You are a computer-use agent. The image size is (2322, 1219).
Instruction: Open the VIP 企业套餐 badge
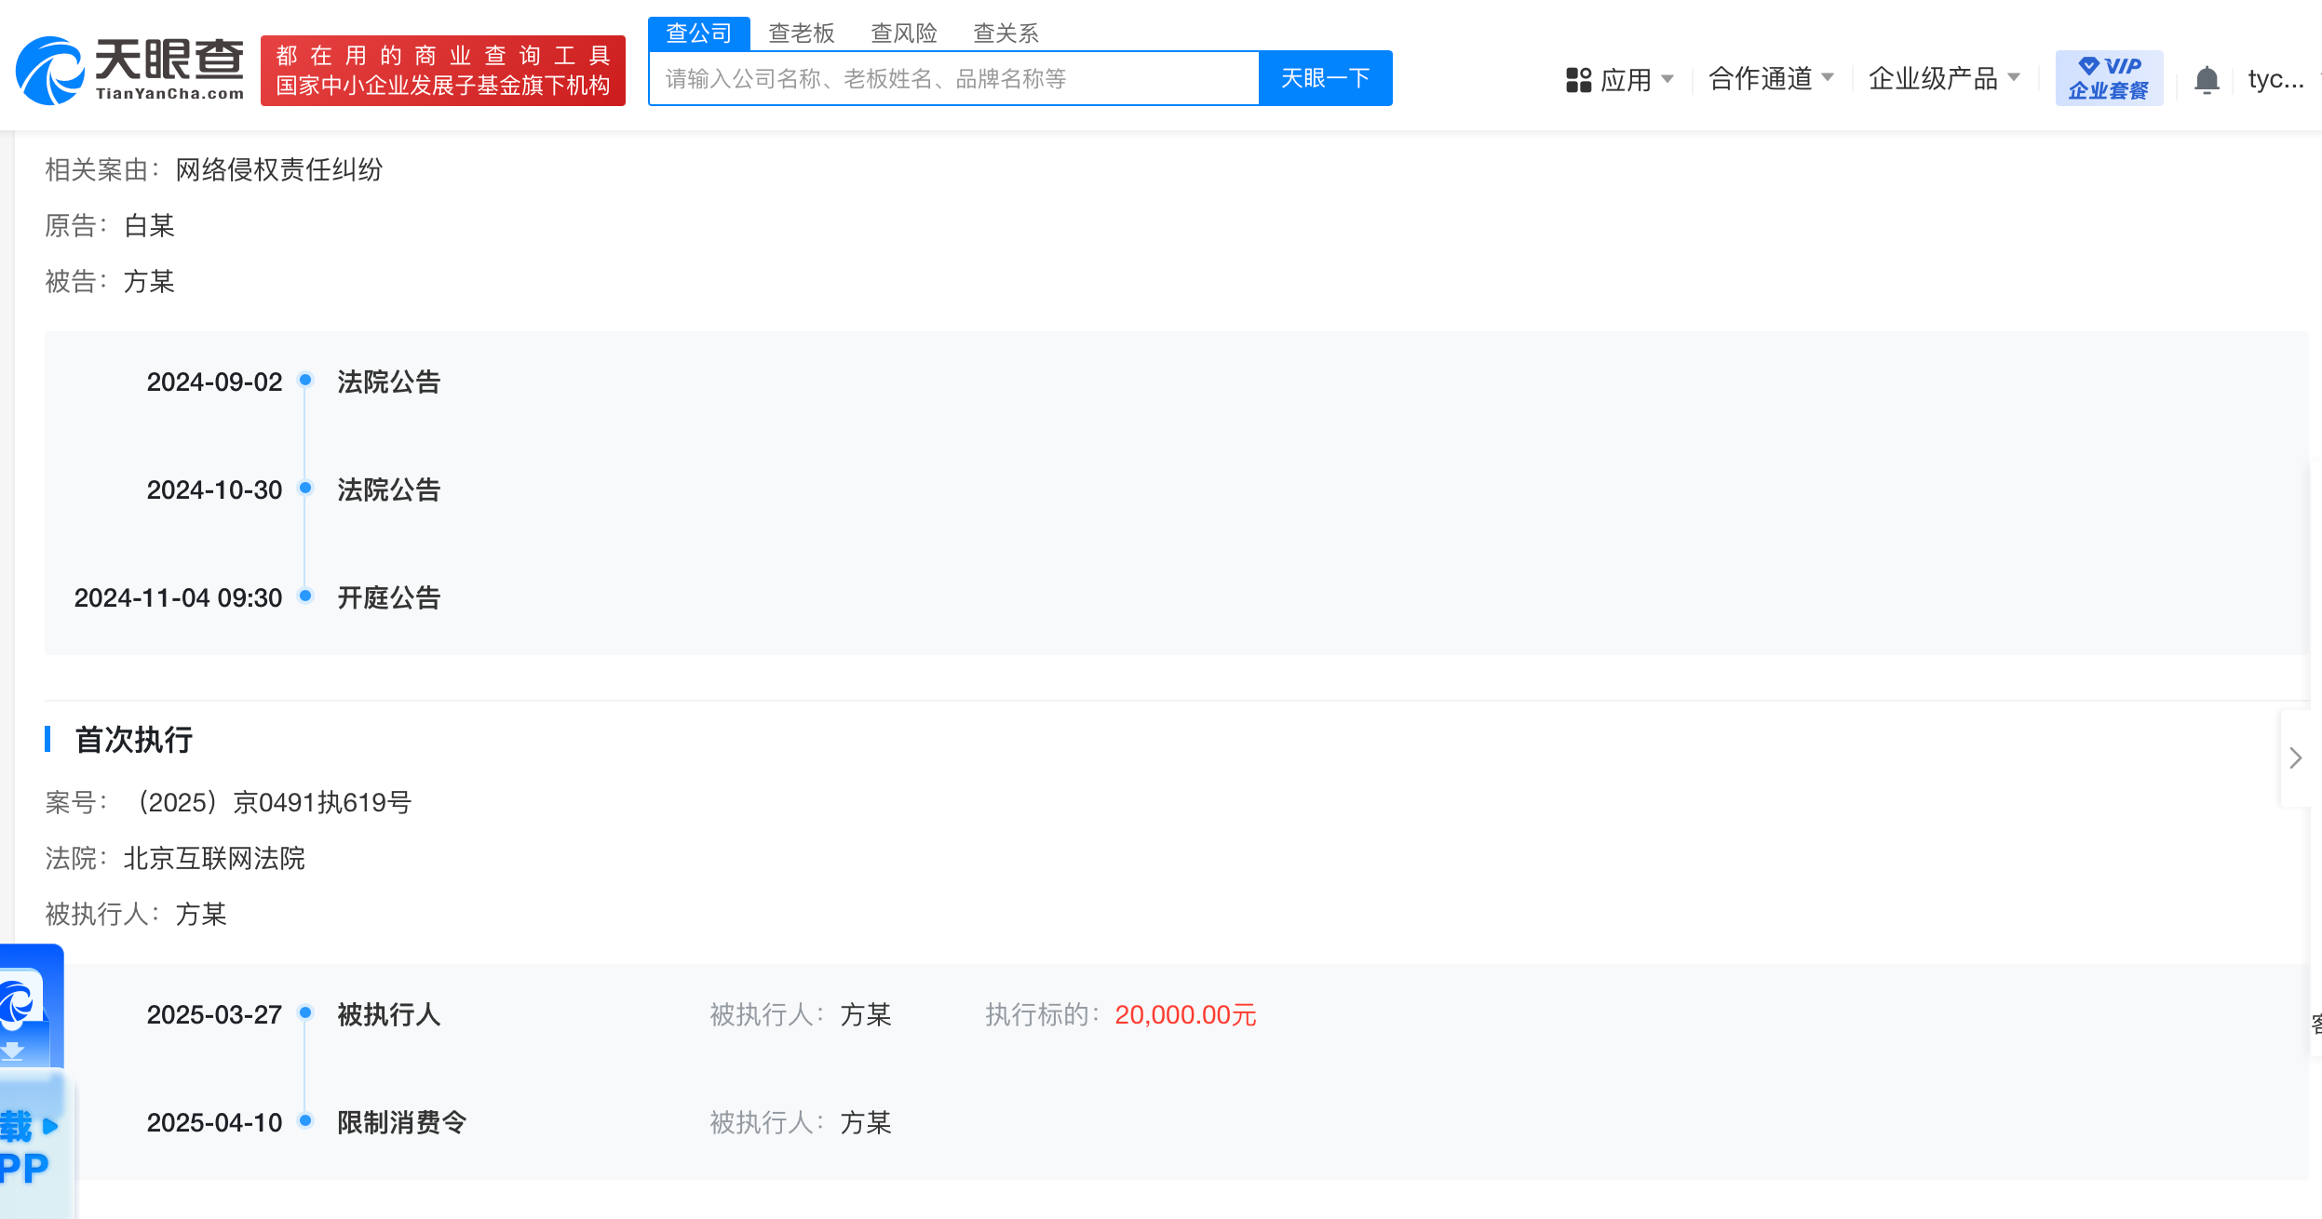click(x=2109, y=78)
